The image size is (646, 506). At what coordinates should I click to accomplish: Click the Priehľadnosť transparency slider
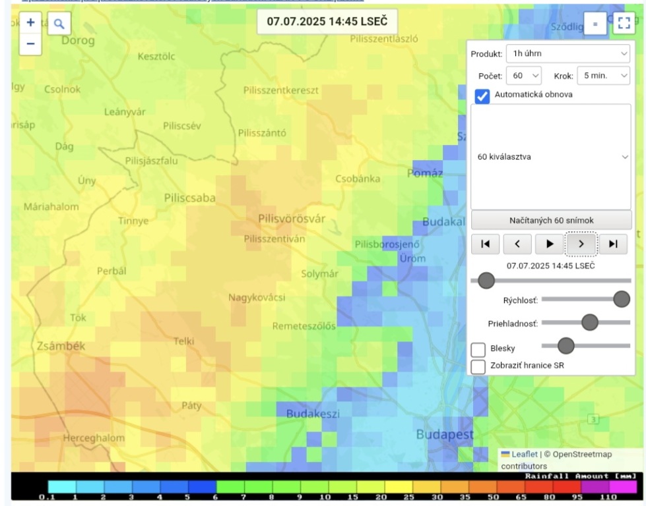coord(585,323)
